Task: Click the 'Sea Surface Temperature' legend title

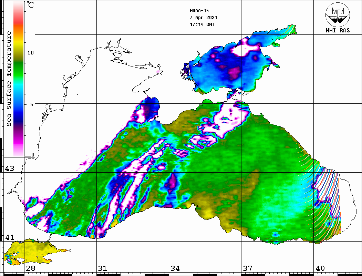Action: [9, 79]
